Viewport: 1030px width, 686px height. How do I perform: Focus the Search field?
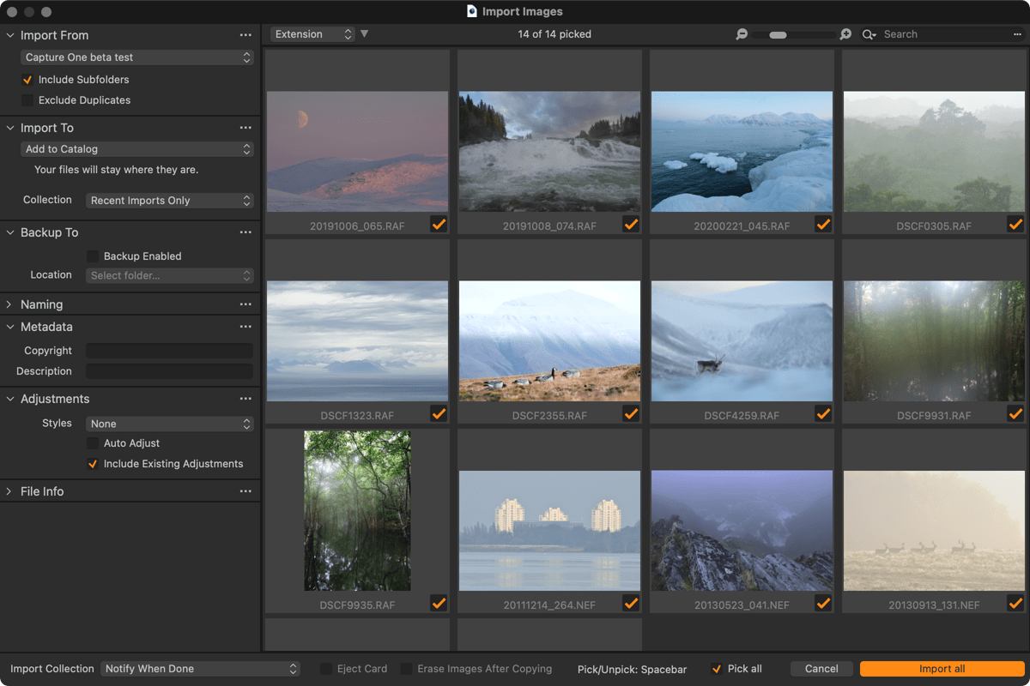coord(944,34)
